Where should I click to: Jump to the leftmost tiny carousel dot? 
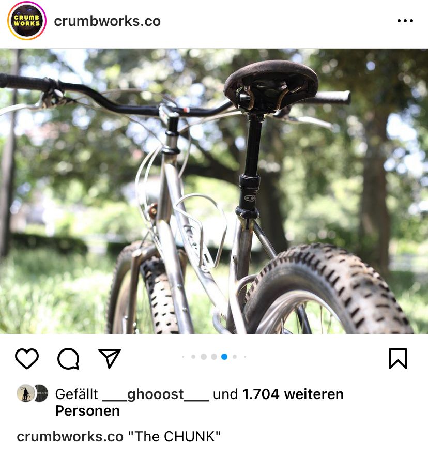coord(183,357)
